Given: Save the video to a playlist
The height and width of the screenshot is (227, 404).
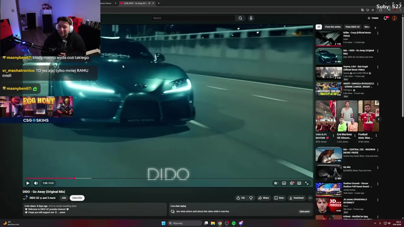Looking at the screenshot, I should click(x=279, y=198).
